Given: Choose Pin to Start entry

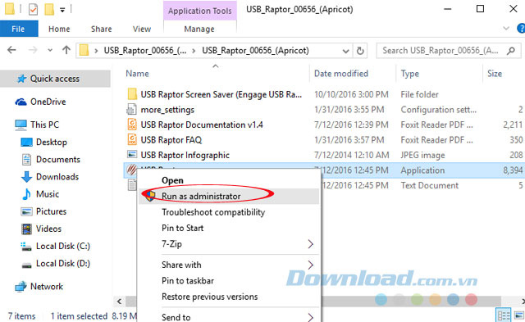Looking at the screenshot, I should (182, 228).
